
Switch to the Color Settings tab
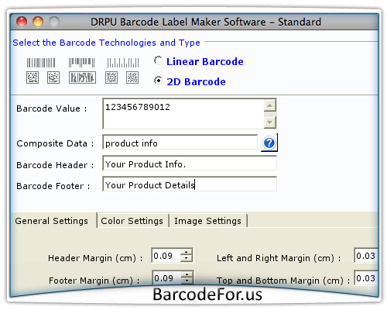point(132,221)
